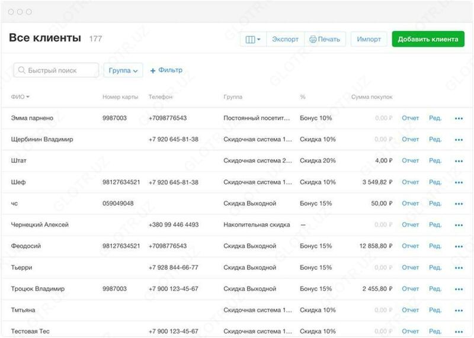Click the search magnifier icon
Image resolution: width=474 pixels, height=338 pixels.
(x=21, y=70)
